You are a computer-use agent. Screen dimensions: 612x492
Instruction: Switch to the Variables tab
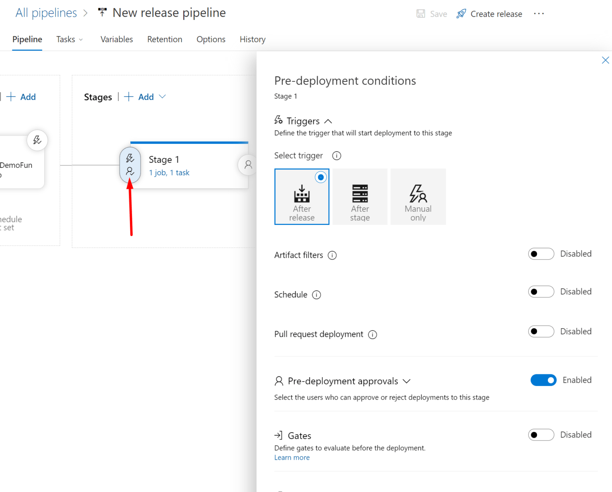click(x=116, y=39)
